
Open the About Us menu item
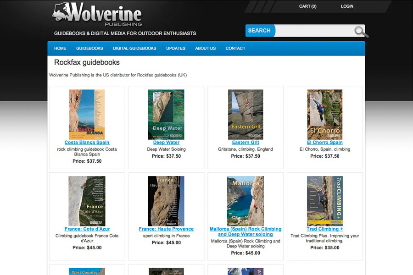(206, 49)
